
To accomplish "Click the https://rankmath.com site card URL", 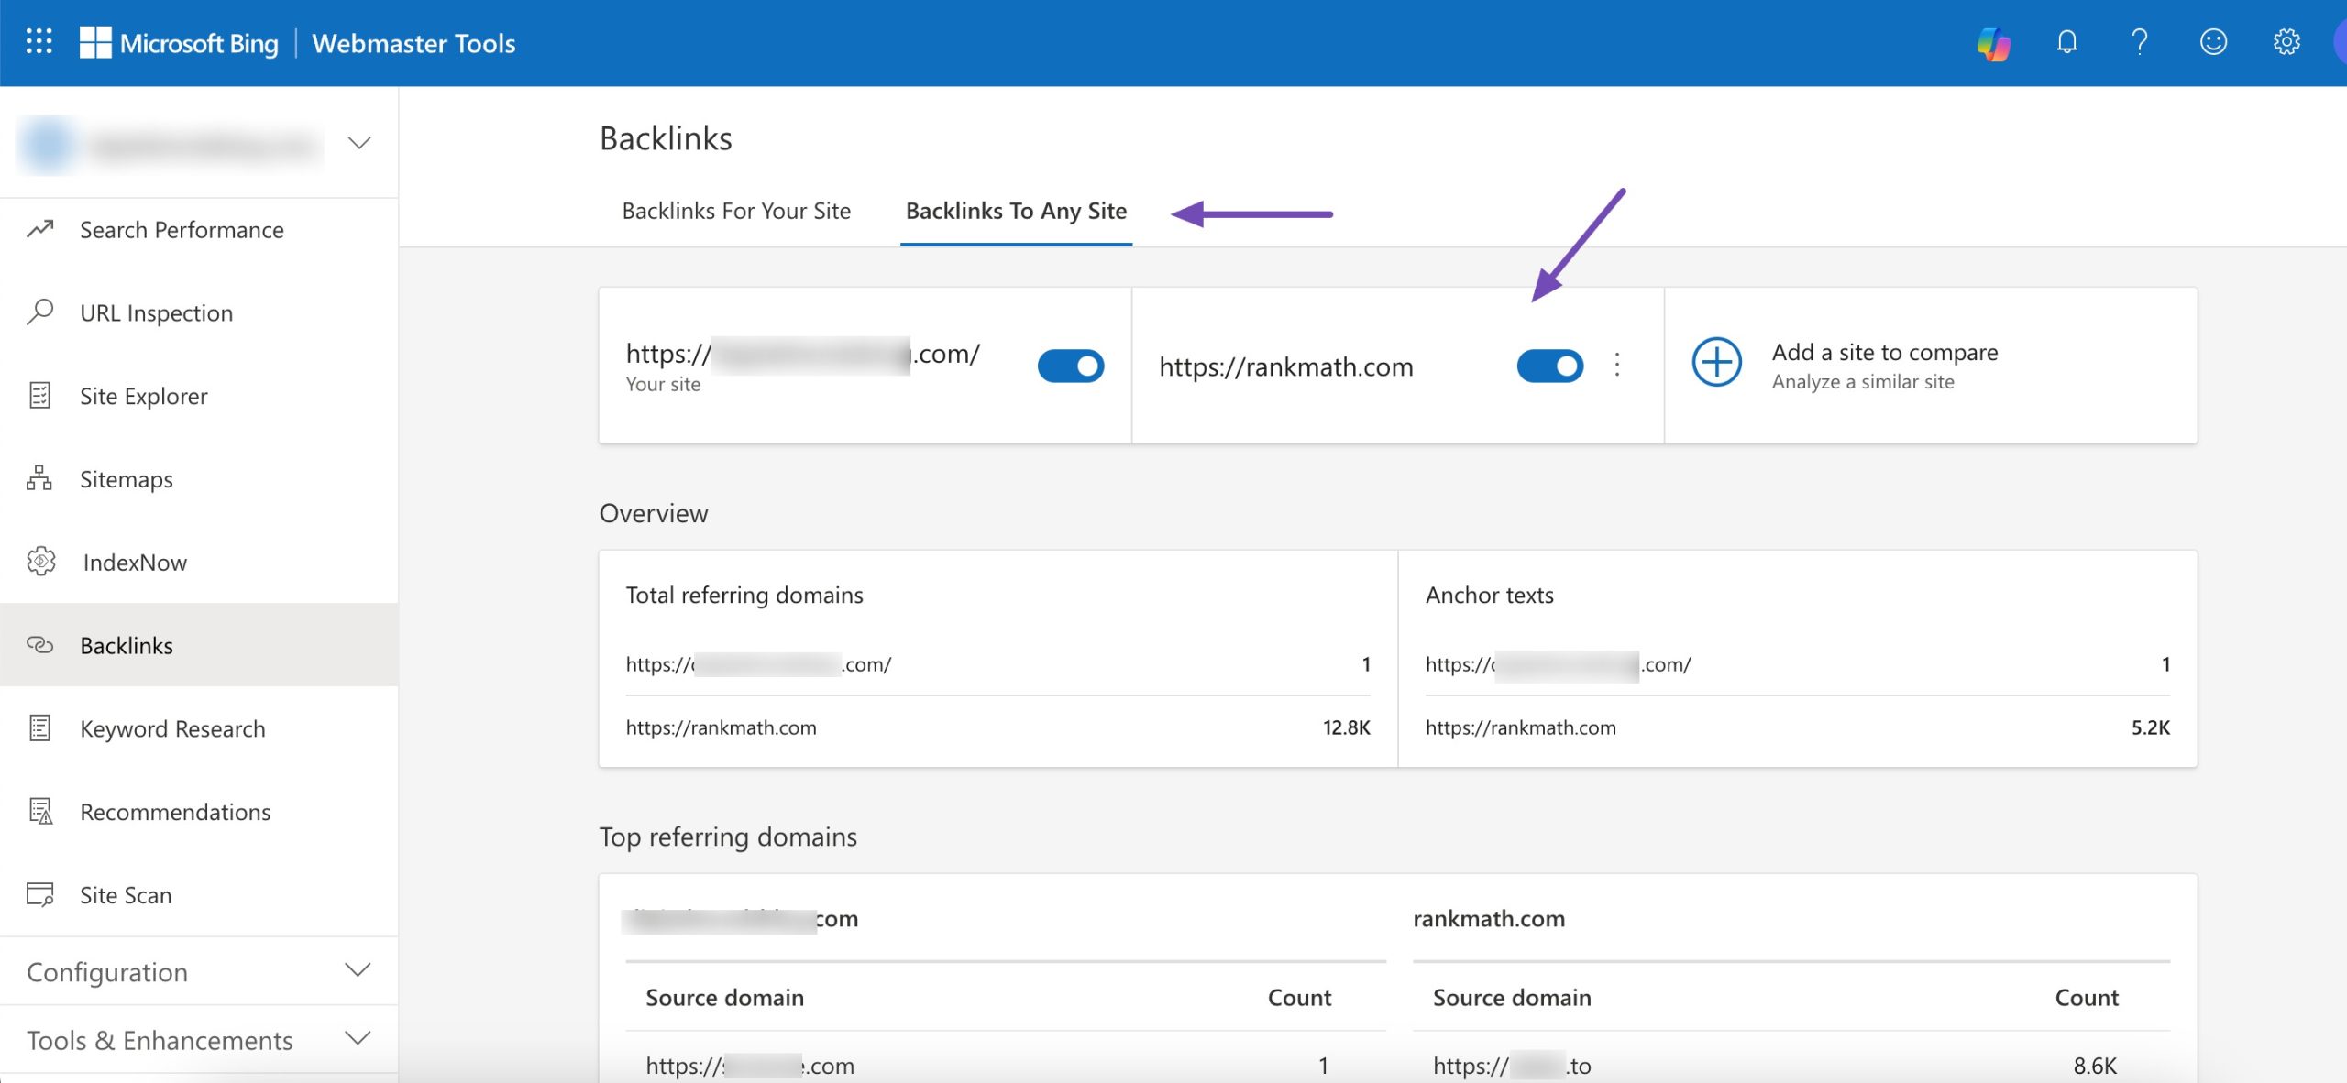I will pos(1285,366).
